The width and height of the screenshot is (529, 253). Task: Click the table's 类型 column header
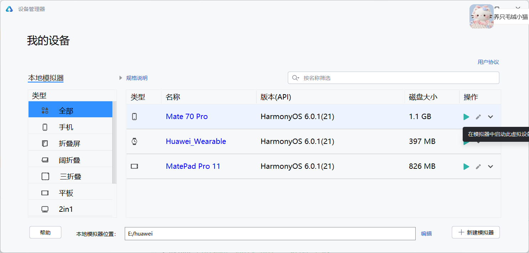click(x=144, y=97)
